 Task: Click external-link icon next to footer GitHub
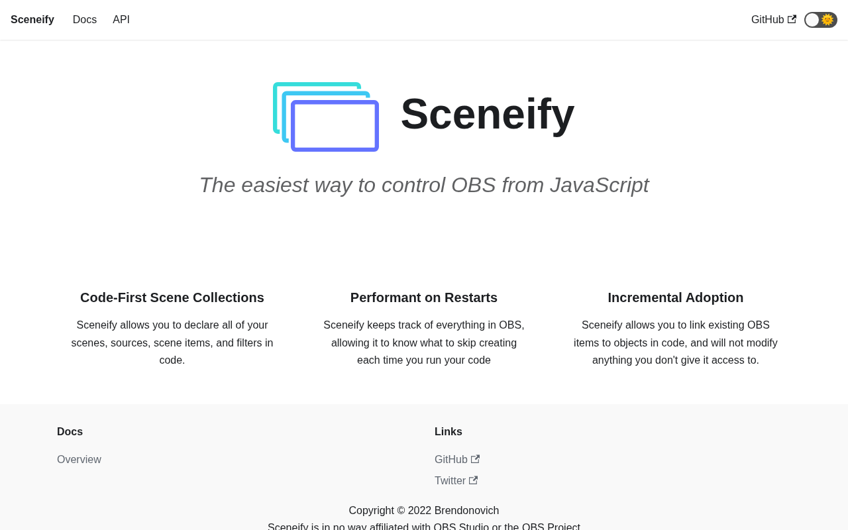coord(475,459)
